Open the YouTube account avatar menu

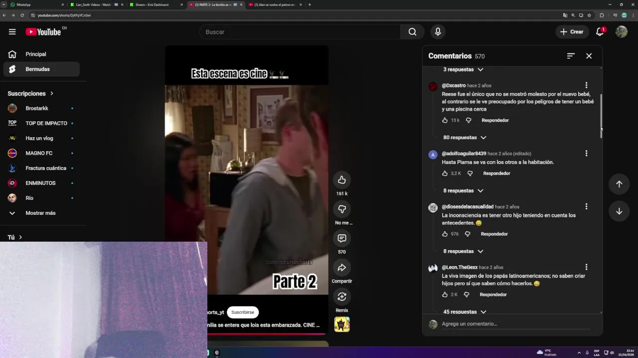pyautogui.click(x=621, y=32)
